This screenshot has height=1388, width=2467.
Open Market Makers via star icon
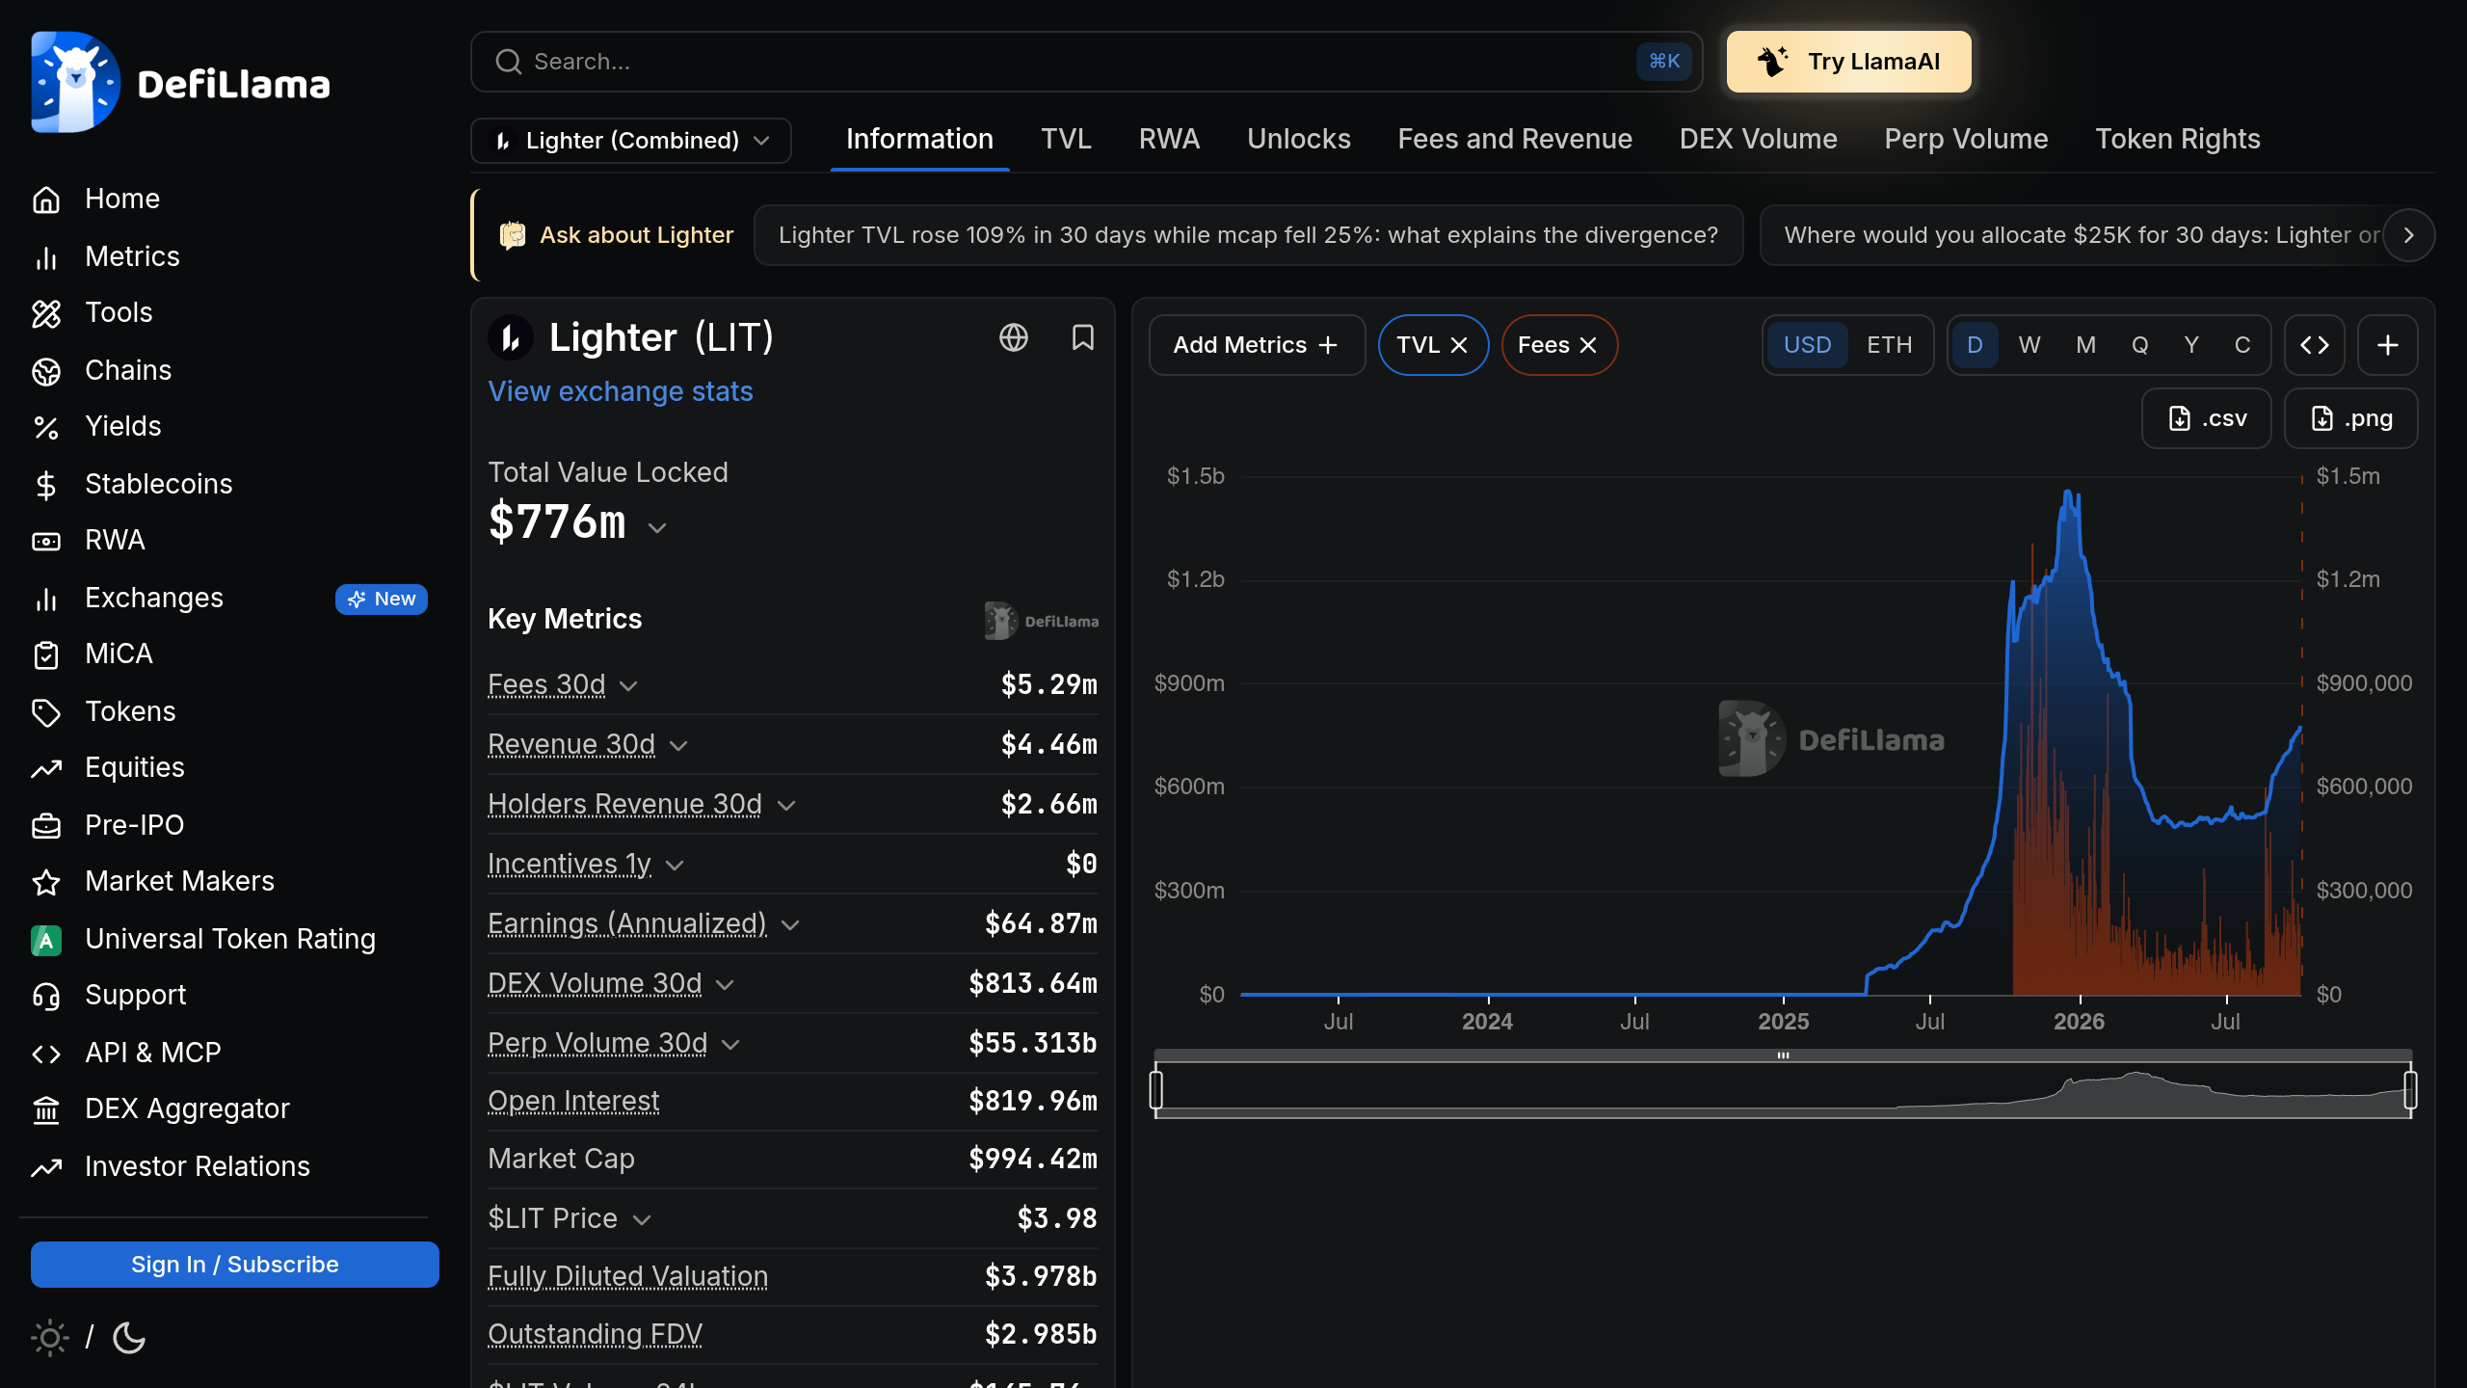46,882
